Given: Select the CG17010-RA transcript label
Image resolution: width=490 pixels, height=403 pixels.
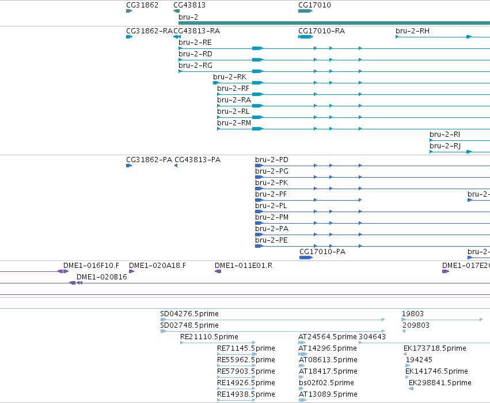Looking at the screenshot, I should (321, 31).
